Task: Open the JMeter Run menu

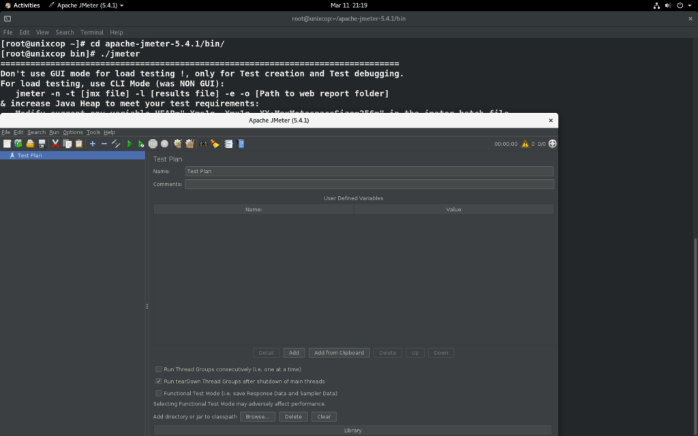Action: (x=55, y=132)
